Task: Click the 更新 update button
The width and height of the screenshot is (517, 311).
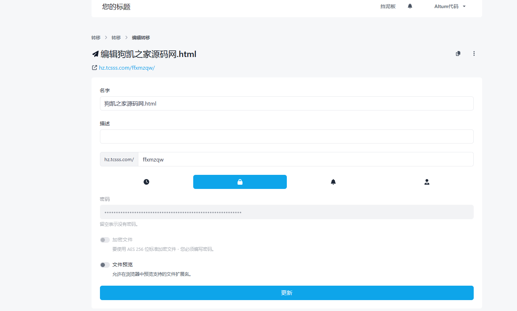Action: (287, 293)
